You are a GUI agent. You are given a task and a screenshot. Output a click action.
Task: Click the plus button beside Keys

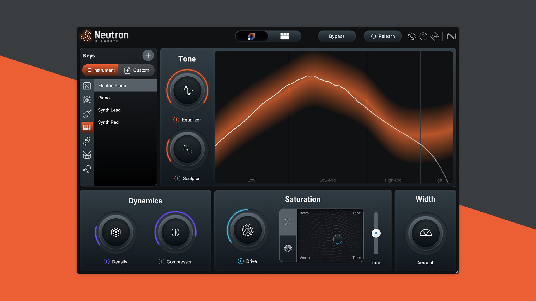(148, 55)
